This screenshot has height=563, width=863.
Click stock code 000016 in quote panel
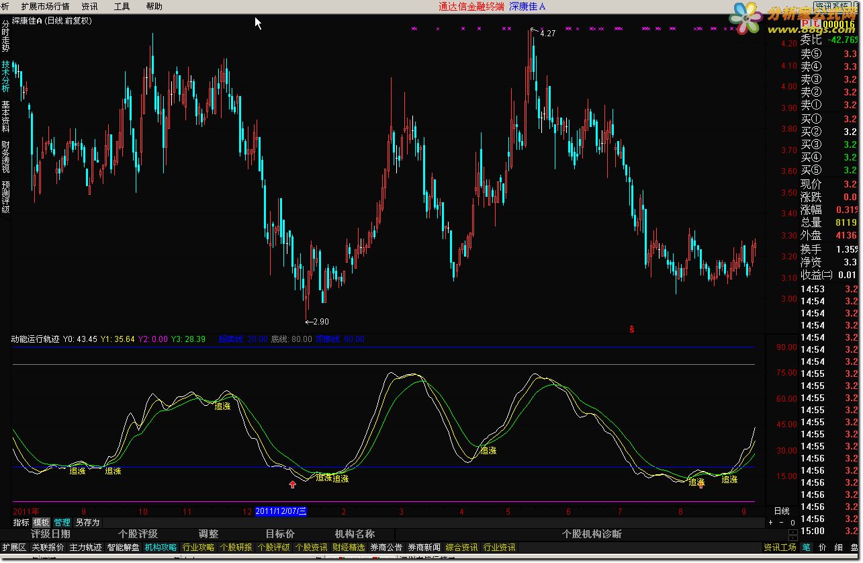[839, 24]
